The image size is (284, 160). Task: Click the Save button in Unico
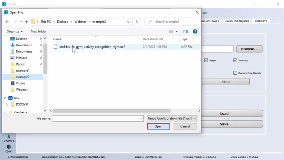point(232,124)
